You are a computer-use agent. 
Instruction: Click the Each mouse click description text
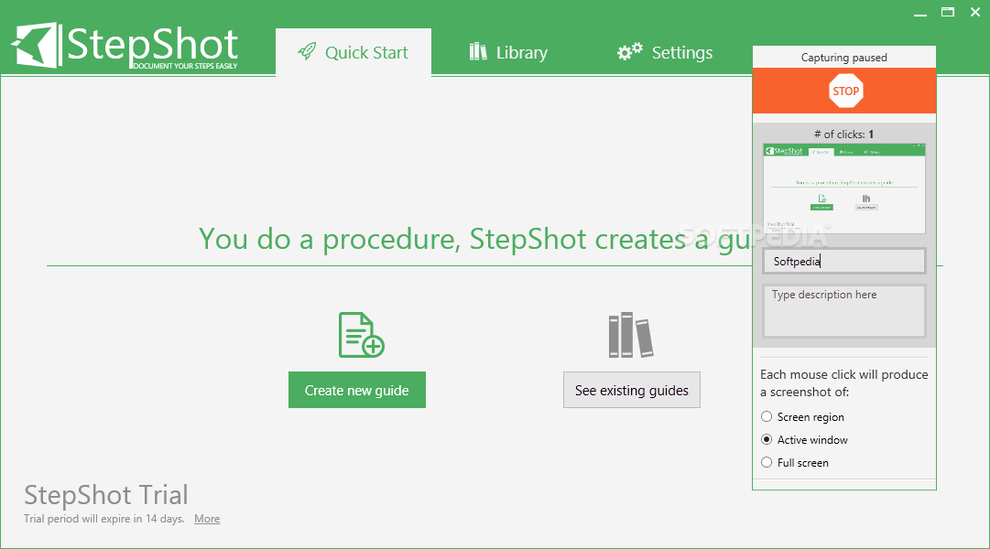844,383
